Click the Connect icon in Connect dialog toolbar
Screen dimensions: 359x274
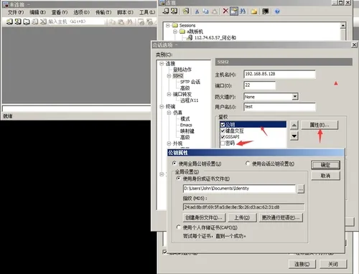[166, 11]
